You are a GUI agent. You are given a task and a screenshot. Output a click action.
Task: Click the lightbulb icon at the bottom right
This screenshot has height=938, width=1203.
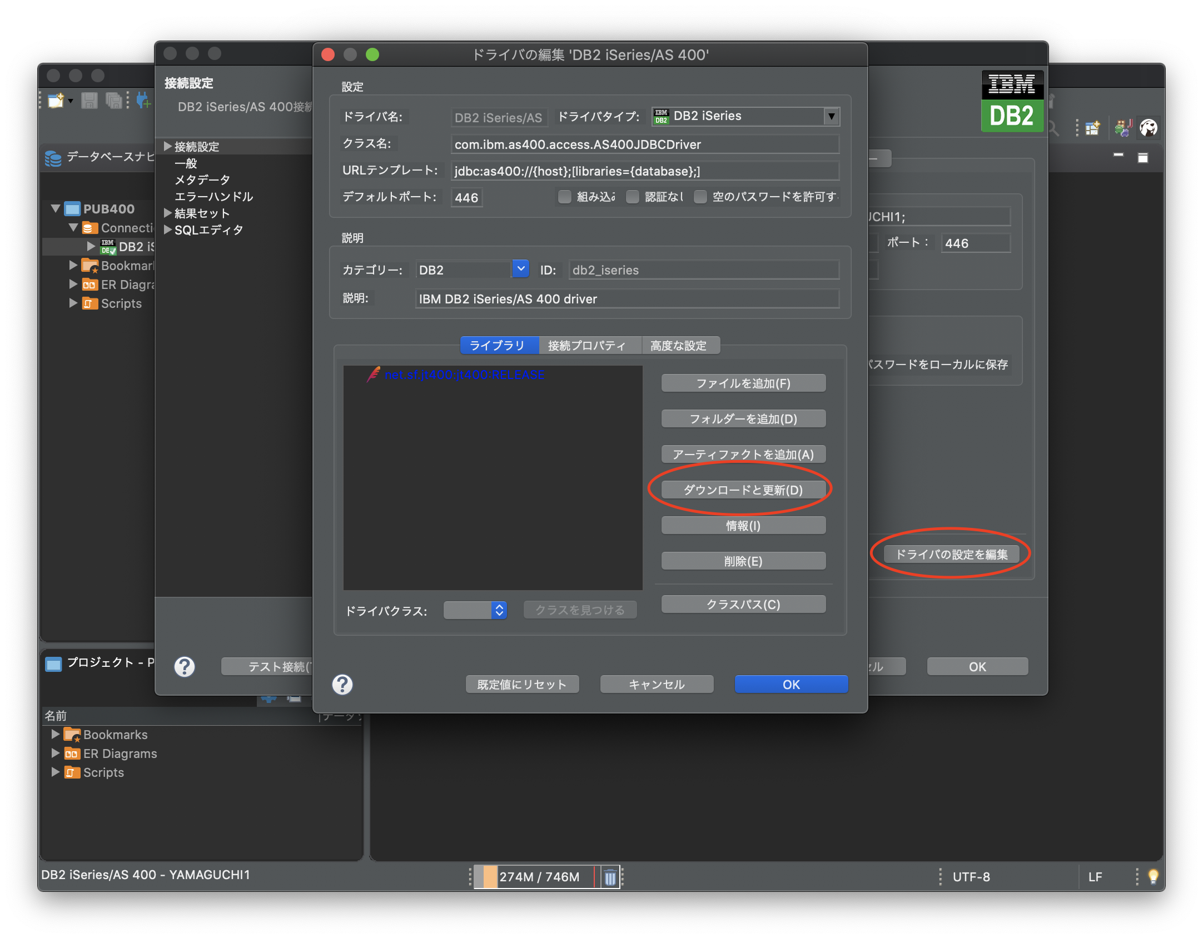(1154, 876)
